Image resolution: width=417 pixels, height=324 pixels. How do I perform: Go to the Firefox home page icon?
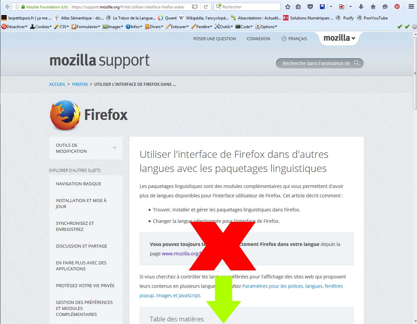pos(373,7)
